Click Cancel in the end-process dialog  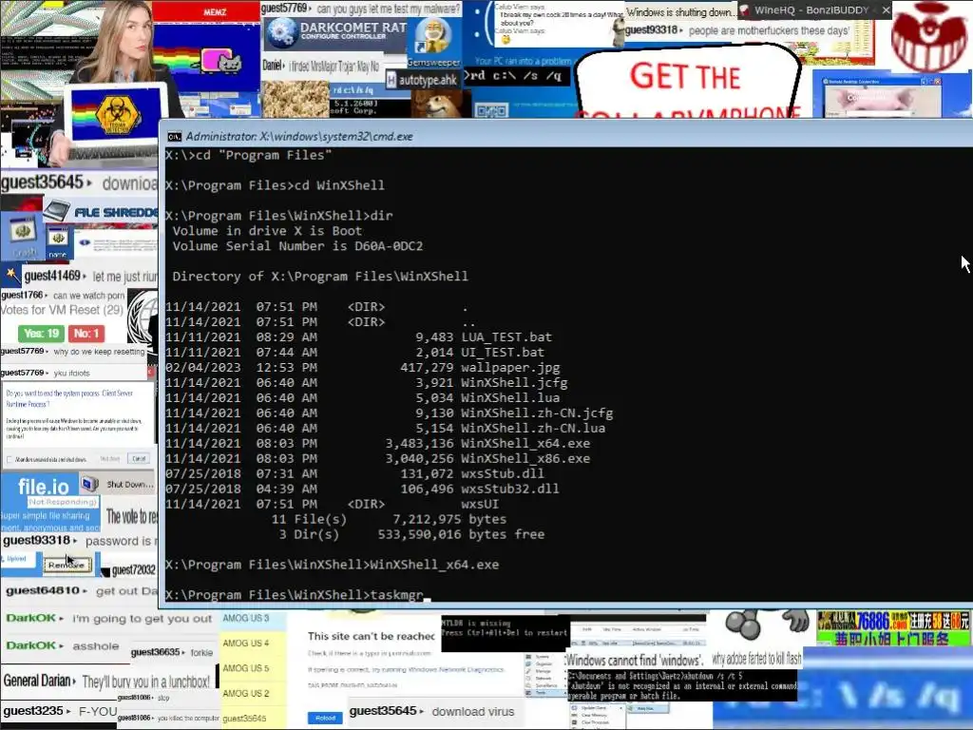139,458
